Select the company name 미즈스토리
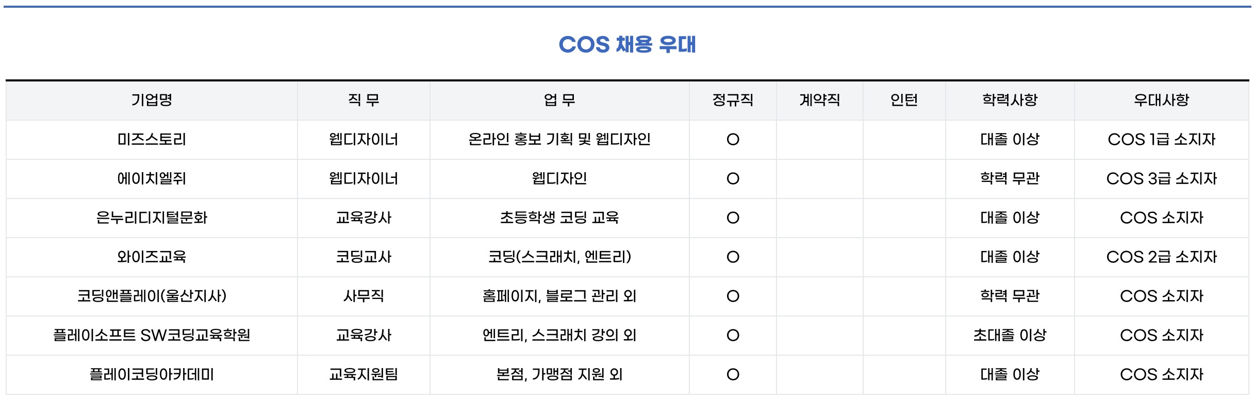This screenshot has height=399, width=1254. point(152,139)
